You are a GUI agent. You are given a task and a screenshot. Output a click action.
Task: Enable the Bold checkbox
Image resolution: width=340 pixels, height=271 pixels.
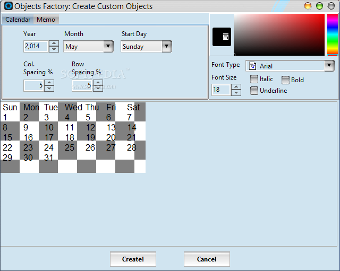(x=285, y=80)
